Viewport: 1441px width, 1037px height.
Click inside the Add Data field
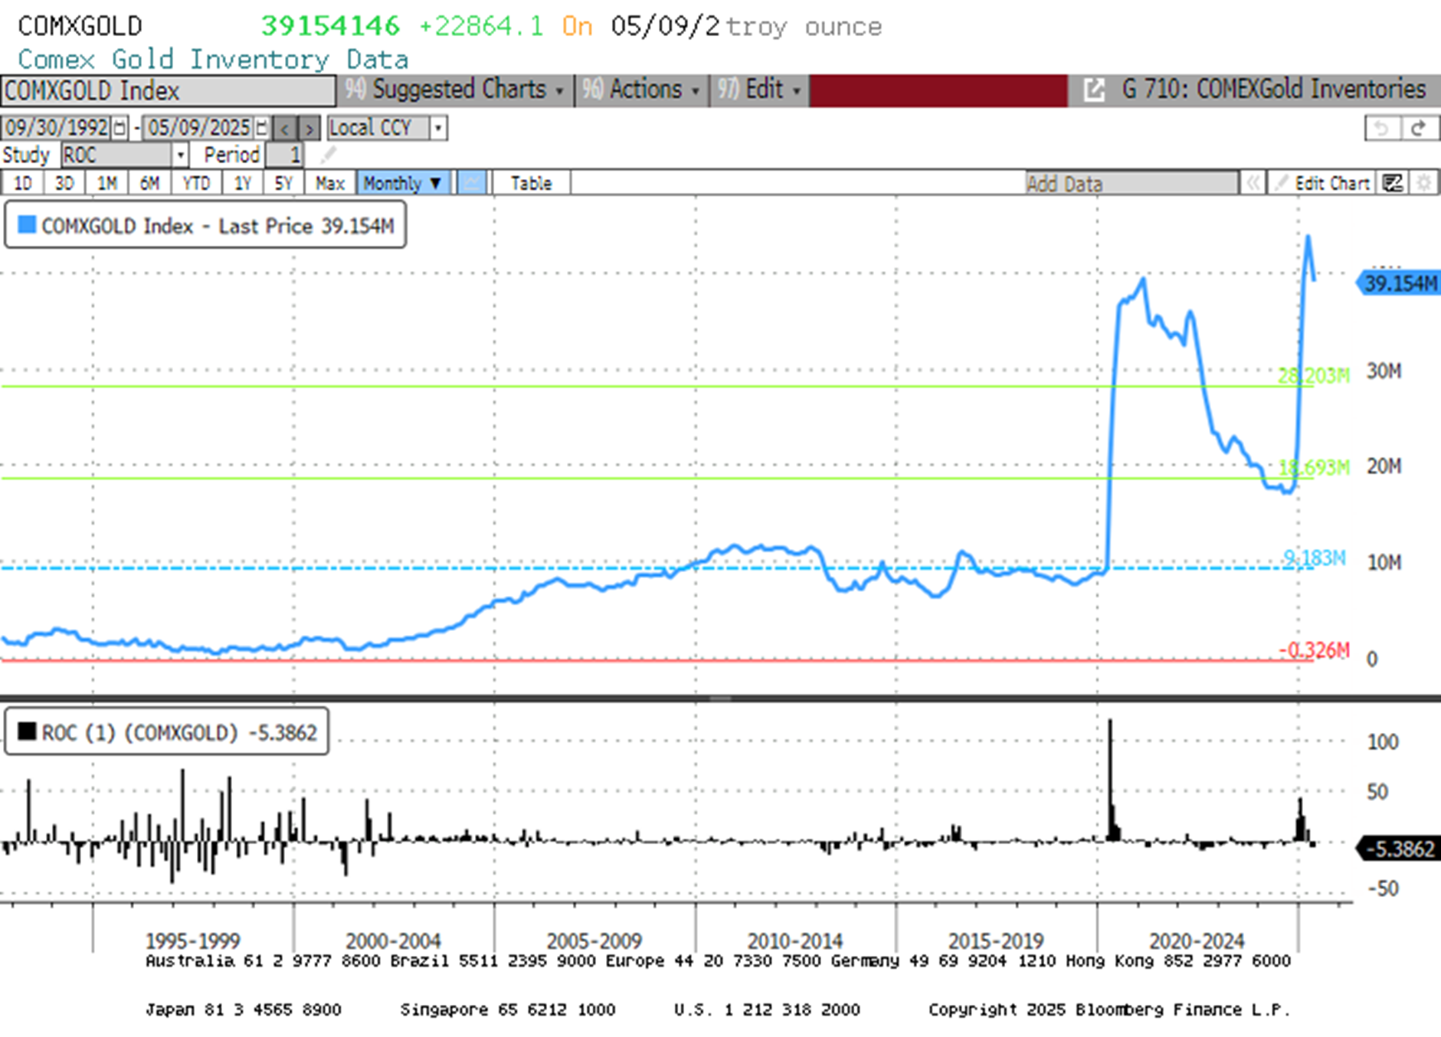1126,183
